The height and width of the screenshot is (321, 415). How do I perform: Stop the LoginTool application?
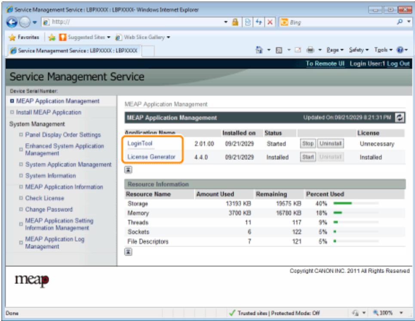[308, 143]
